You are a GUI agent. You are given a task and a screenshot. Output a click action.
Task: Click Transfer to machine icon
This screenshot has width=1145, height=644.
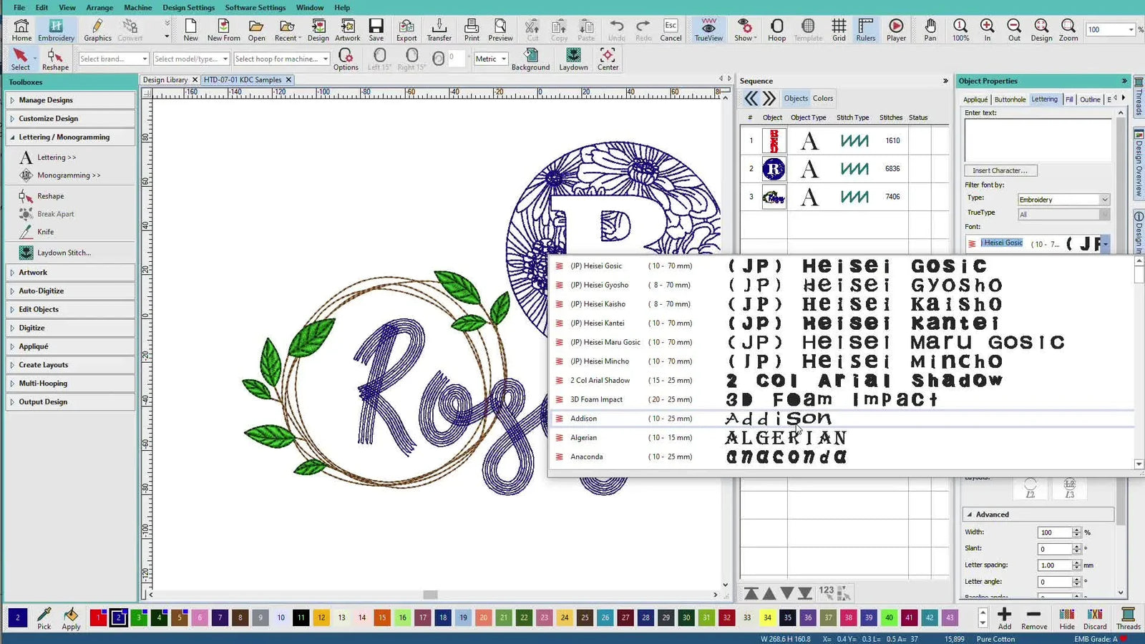(439, 30)
